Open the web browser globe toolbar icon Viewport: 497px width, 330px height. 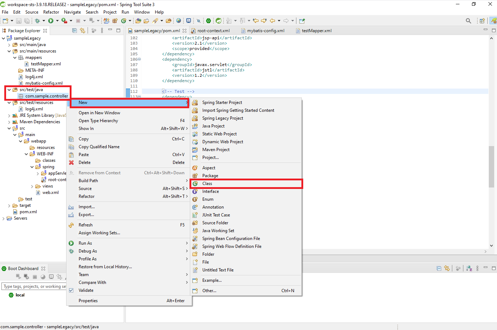[x=178, y=21]
